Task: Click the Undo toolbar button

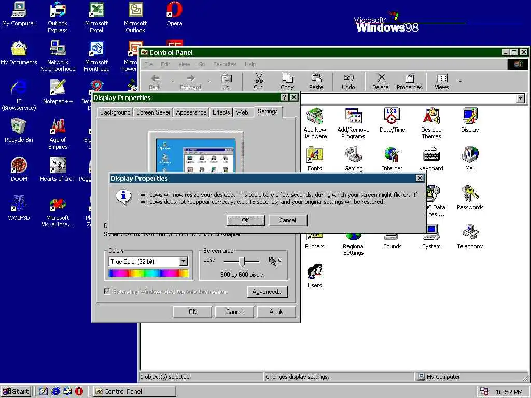Action: coord(348,81)
